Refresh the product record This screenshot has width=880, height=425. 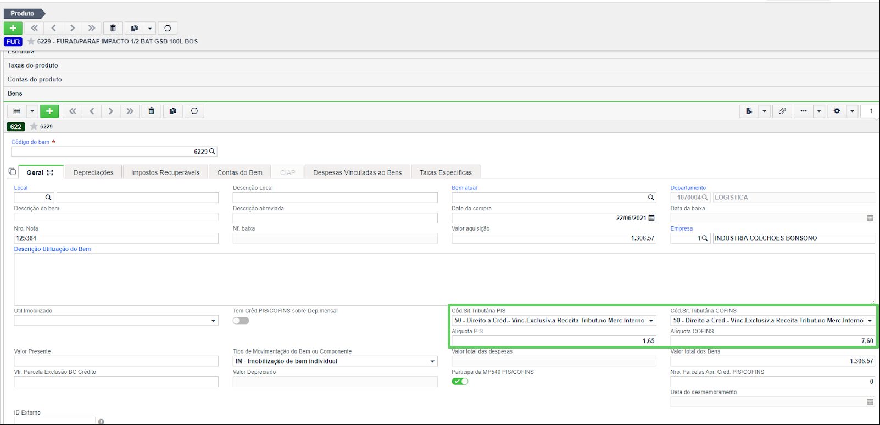168,28
